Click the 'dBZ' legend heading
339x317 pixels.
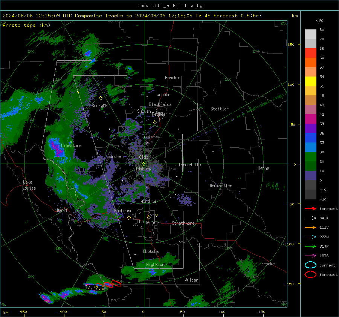click(x=319, y=20)
